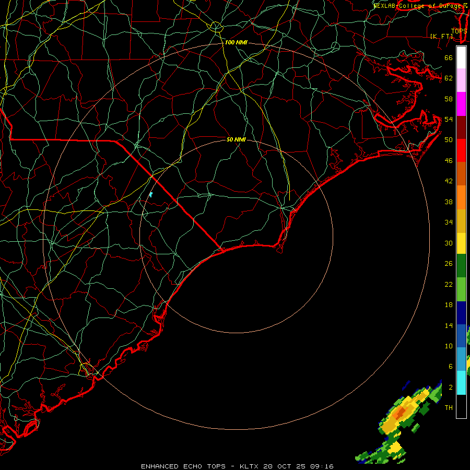This screenshot has width=470, height=470.
Task: Click the "26" legend value
Action: [x=449, y=264]
